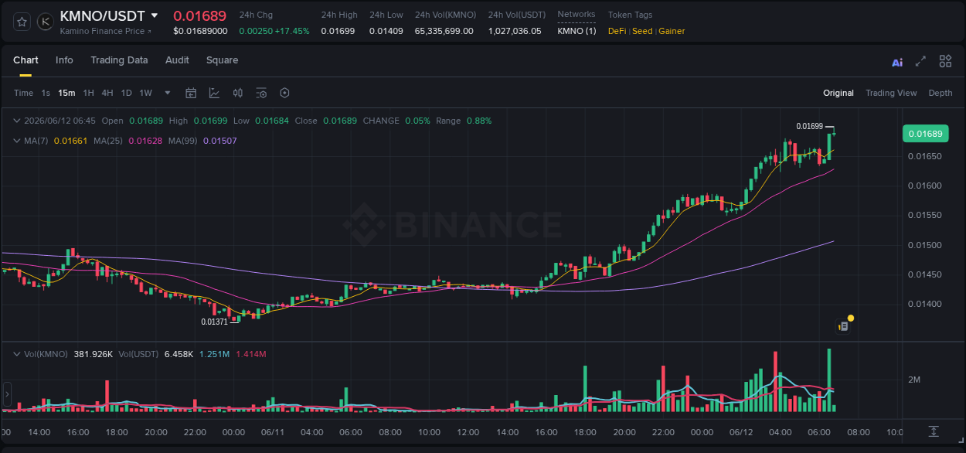The image size is (966, 453).
Task: Click the DeFi token tag
Action: [x=617, y=31]
